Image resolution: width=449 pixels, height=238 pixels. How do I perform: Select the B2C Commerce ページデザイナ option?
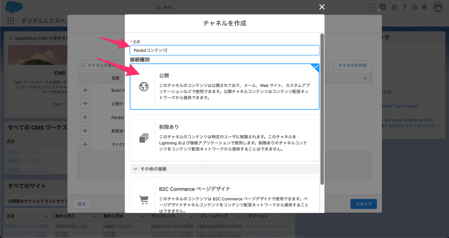[224, 196]
